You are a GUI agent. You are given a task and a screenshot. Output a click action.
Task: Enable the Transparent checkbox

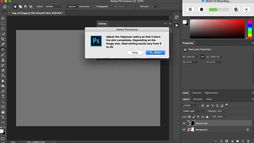tap(94, 7)
